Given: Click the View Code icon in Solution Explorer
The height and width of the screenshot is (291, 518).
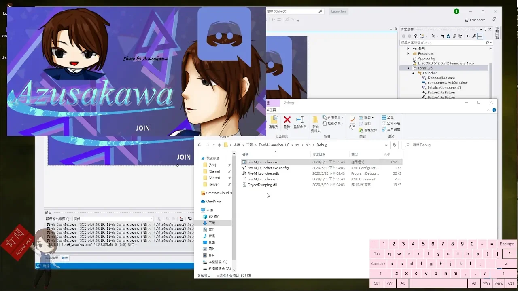Looking at the screenshot, I should [468, 36].
